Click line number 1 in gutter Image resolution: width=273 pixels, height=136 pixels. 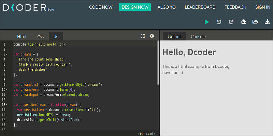(x=4, y=45)
